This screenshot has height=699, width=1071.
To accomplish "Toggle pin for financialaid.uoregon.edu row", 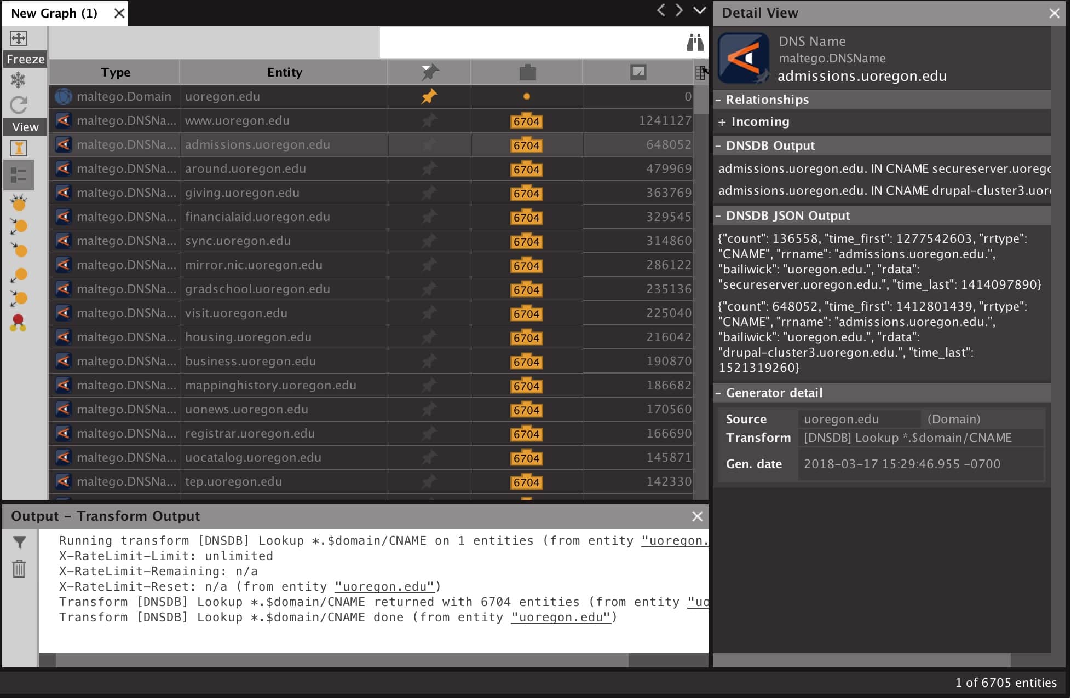I will (x=429, y=217).
